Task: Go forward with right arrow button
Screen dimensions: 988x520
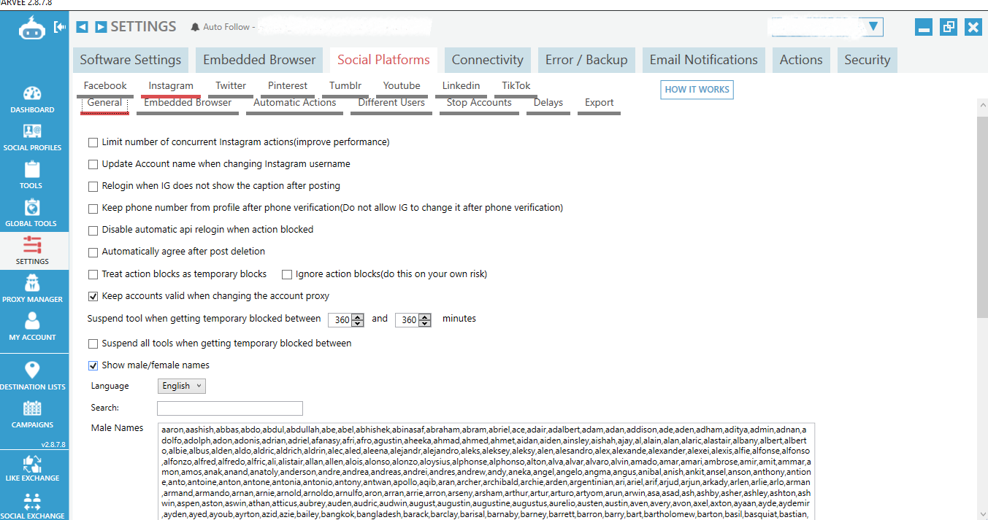Action: pos(101,27)
